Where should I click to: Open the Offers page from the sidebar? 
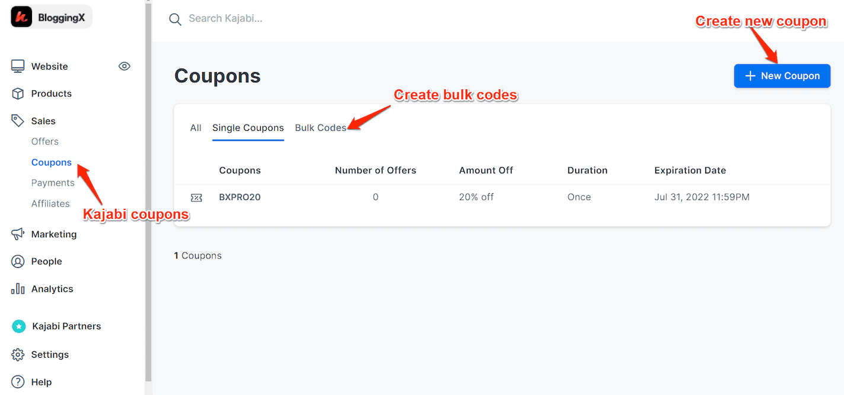click(x=44, y=141)
